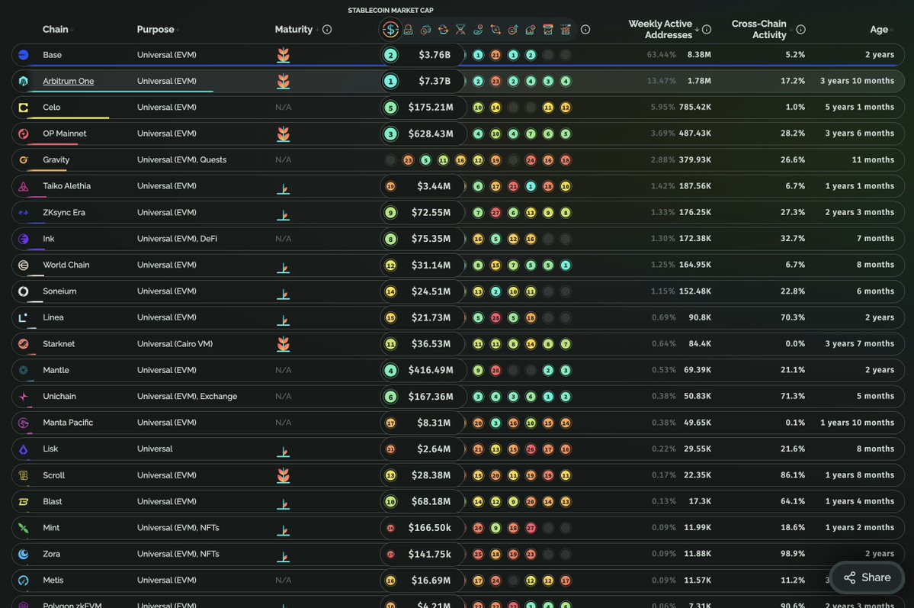This screenshot has width=914, height=608.
Task: Open info icon beside the metric icons
Action: (585, 29)
